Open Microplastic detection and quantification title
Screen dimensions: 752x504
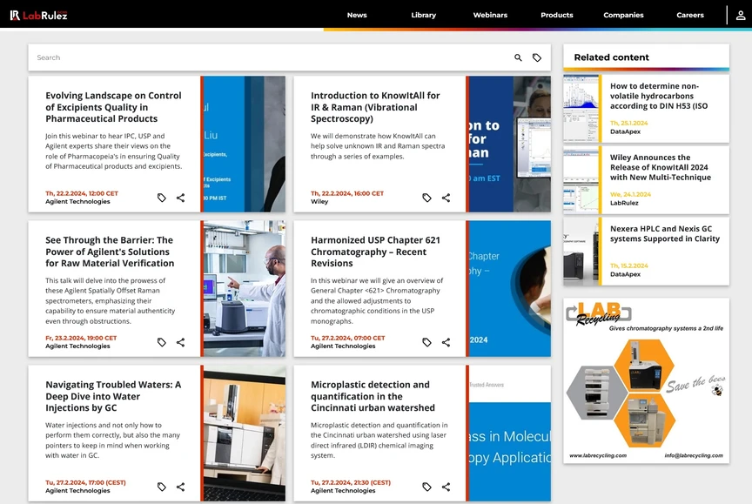[373, 396]
